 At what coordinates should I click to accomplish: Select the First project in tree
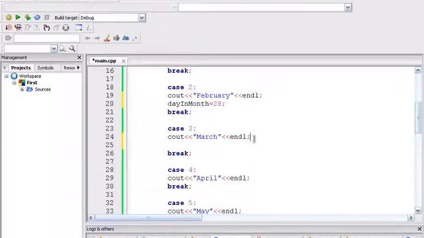(32, 83)
